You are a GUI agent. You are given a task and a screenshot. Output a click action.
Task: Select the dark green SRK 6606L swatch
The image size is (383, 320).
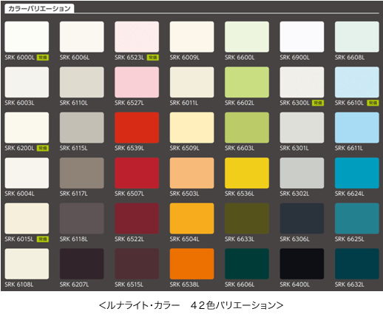coord(247,264)
